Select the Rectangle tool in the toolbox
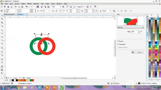 pyautogui.click(x=2, y=37)
